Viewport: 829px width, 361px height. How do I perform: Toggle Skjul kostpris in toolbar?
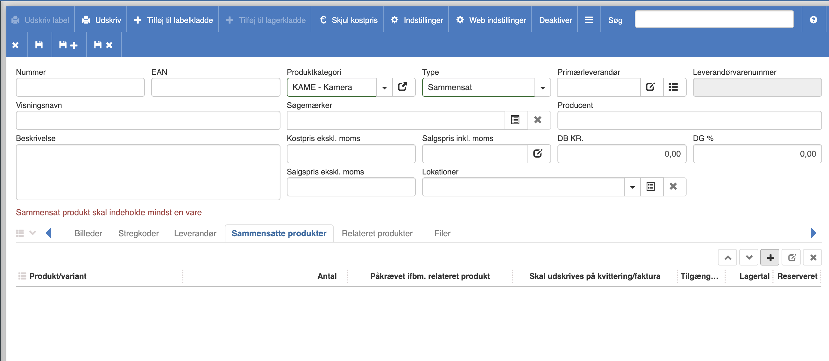[349, 20]
